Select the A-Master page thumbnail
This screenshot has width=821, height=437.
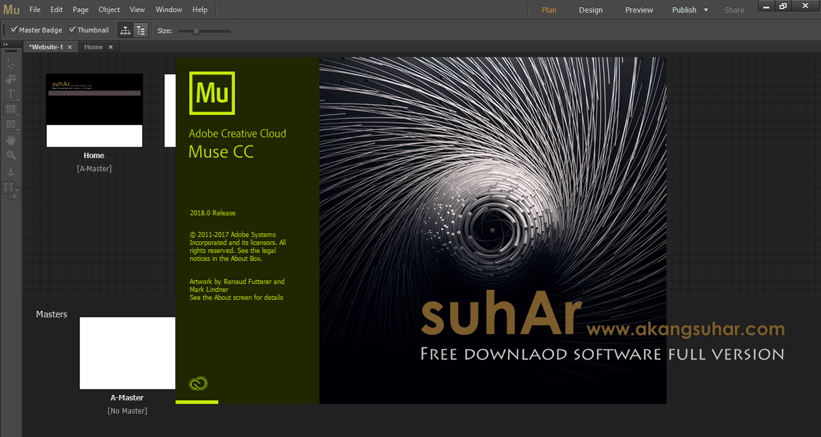(x=128, y=353)
